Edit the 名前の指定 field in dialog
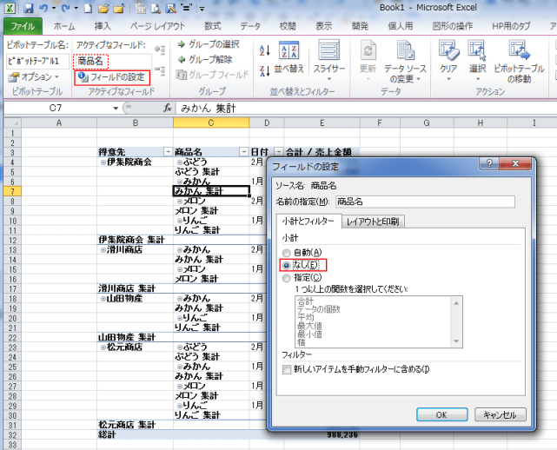This screenshot has height=450, width=557. tap(425, 202)
